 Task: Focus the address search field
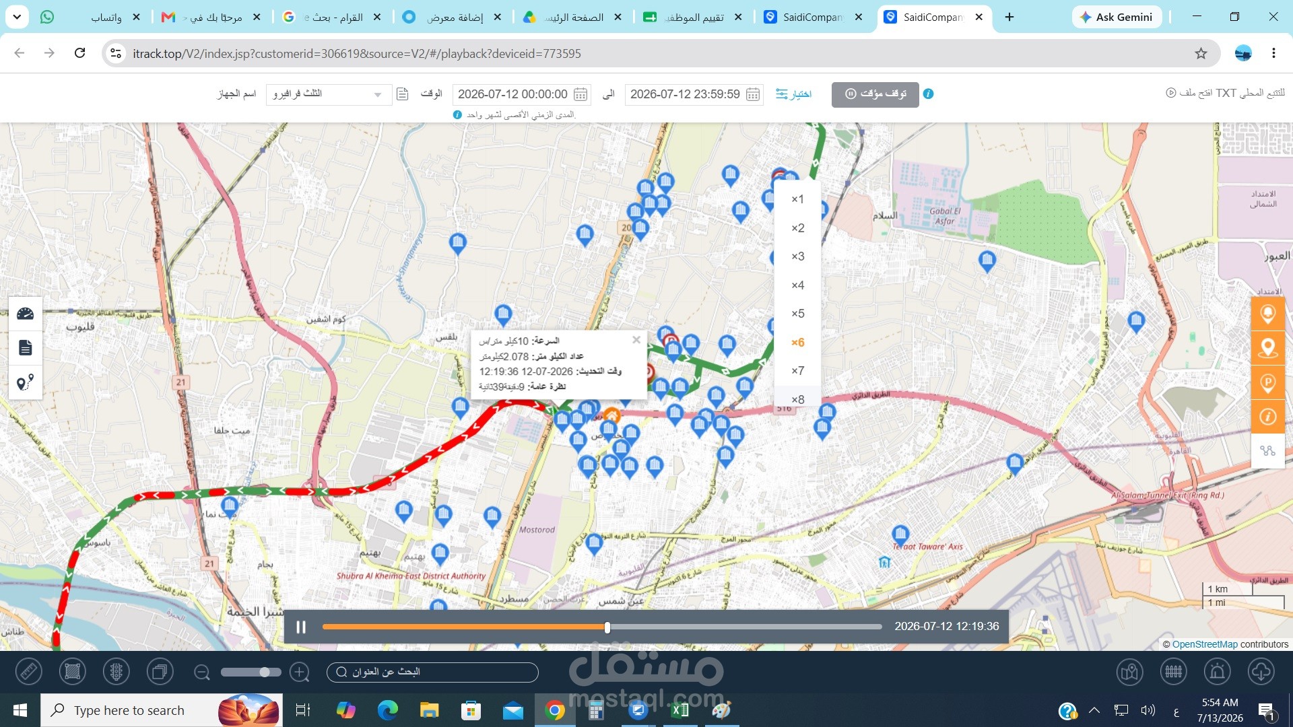pyautogui.click(x=432, y=672)
